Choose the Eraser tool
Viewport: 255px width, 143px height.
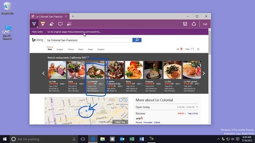51,24
